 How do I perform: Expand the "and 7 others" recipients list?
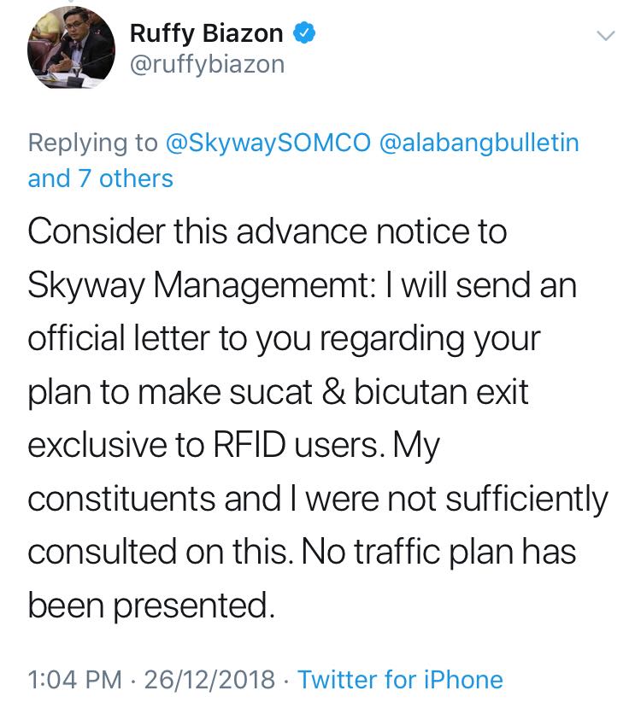(100, 178)
